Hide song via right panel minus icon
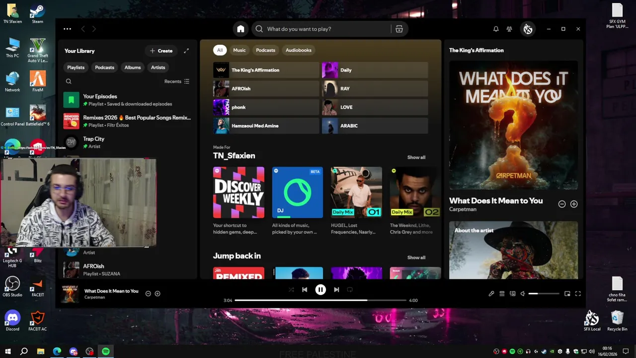Screen dimensions: 636x358 (562, 204)
